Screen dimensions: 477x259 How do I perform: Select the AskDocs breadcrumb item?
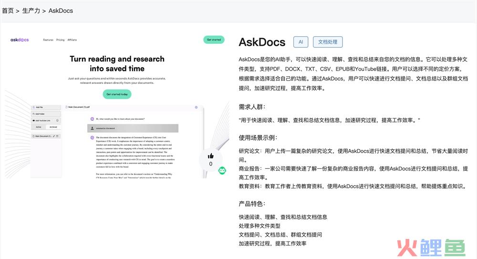pyautogui.click(x=61, y=10)
